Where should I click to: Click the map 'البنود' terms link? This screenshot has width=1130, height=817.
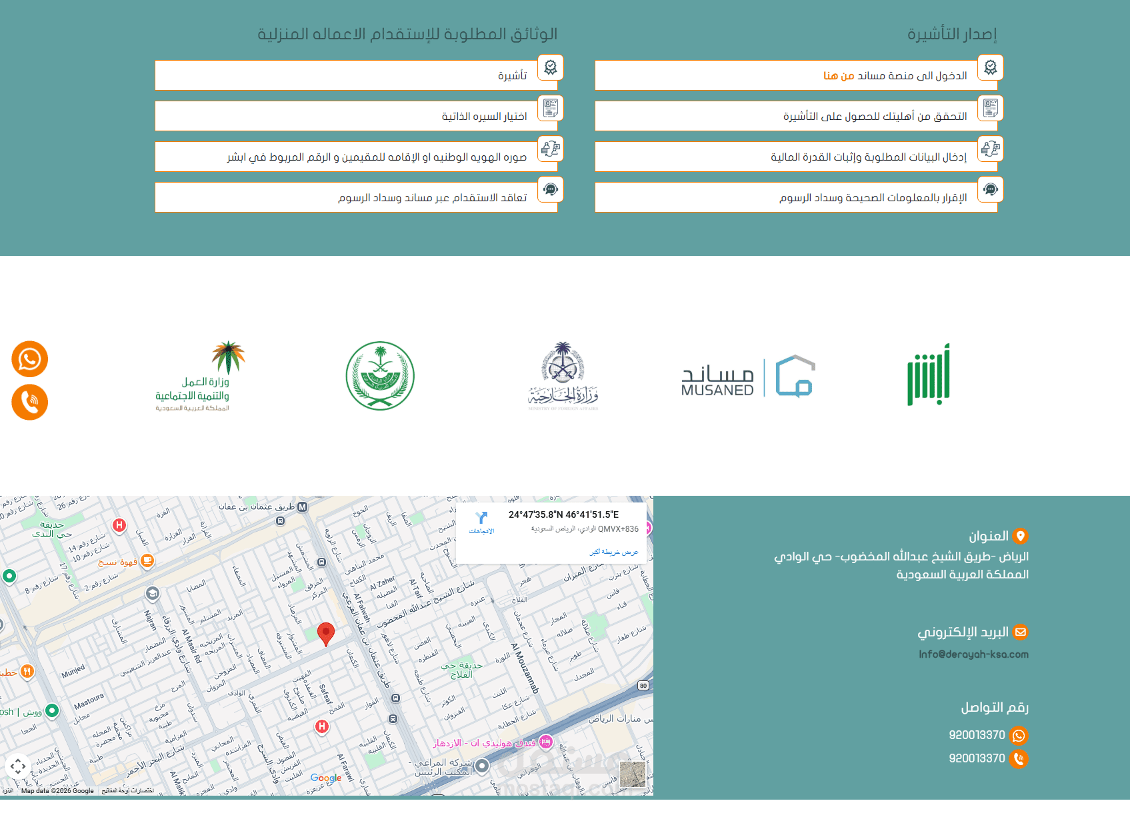point(7,791)
